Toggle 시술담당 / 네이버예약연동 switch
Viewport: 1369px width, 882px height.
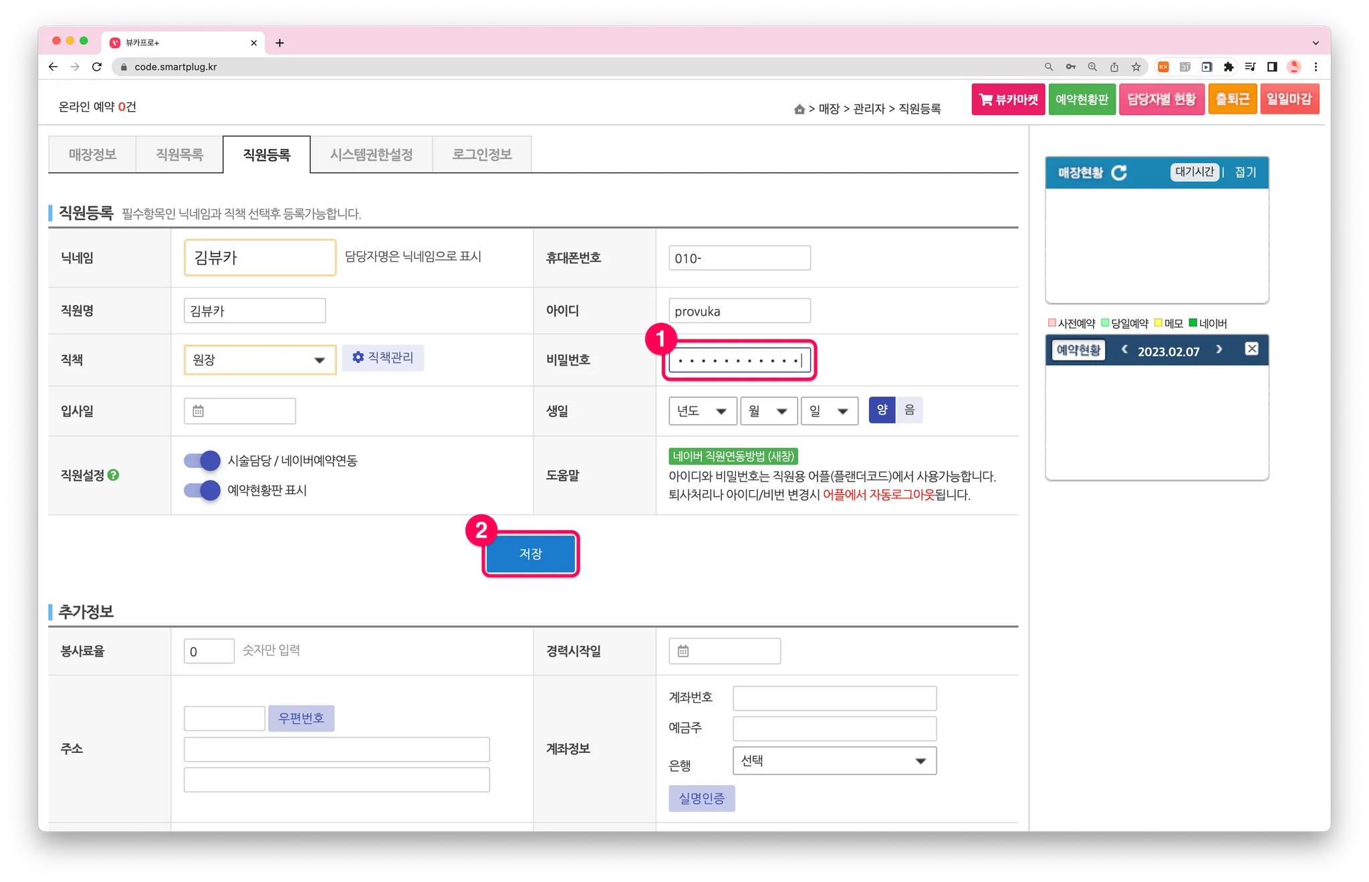tap(202, 460)
